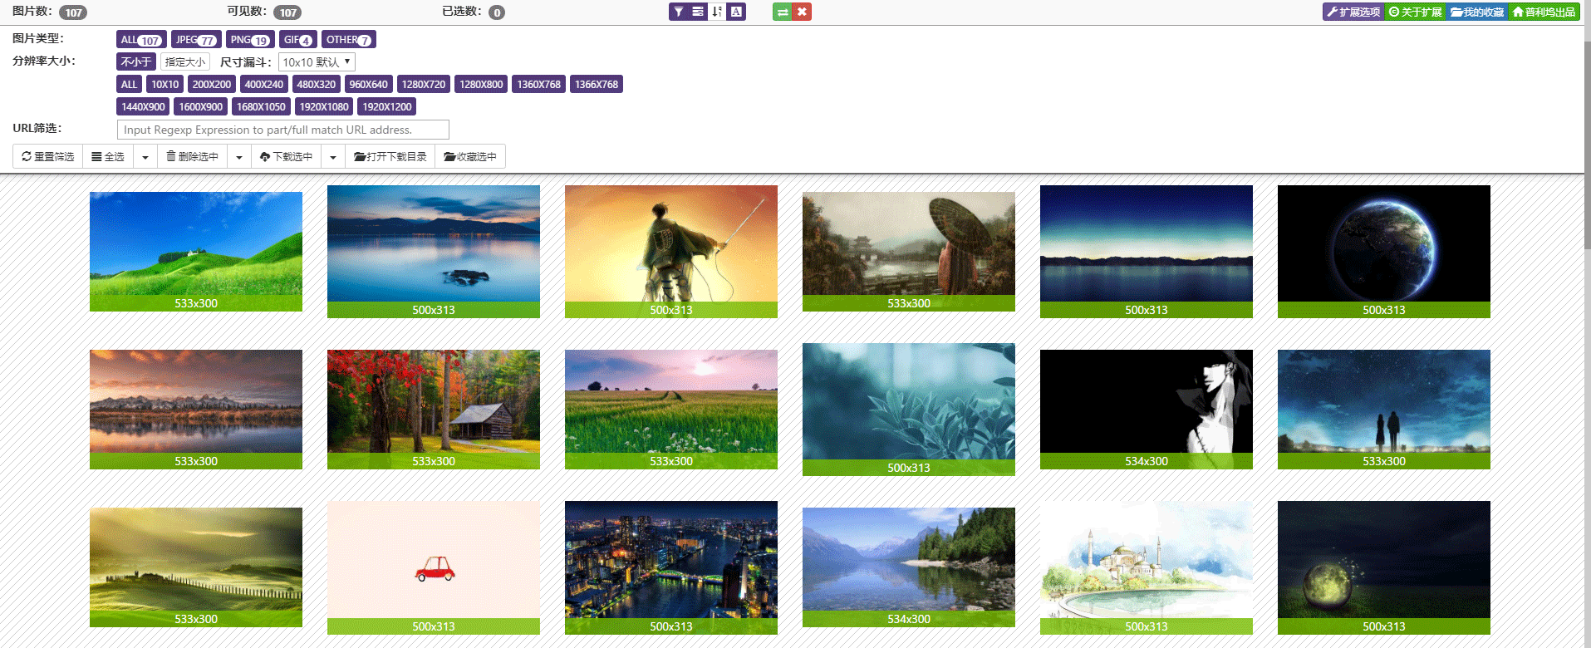The height and width of the screenshot is (648, 1591).
Task: Select the parasol garden painting thumbnail
Action: 909,252
